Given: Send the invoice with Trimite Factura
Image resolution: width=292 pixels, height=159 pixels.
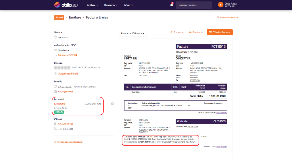Looking at the screenshot, I should [x=219, y=32].
